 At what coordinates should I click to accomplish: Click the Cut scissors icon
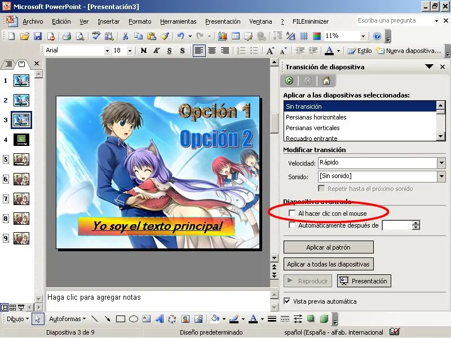(x=125, y=36)
